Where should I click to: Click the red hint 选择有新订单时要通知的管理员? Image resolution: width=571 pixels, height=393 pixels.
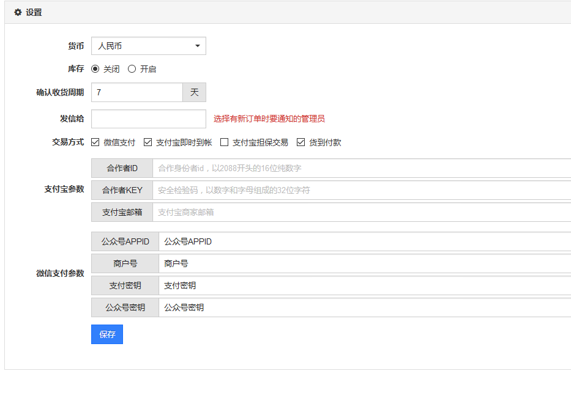click(x=269, y=119)
